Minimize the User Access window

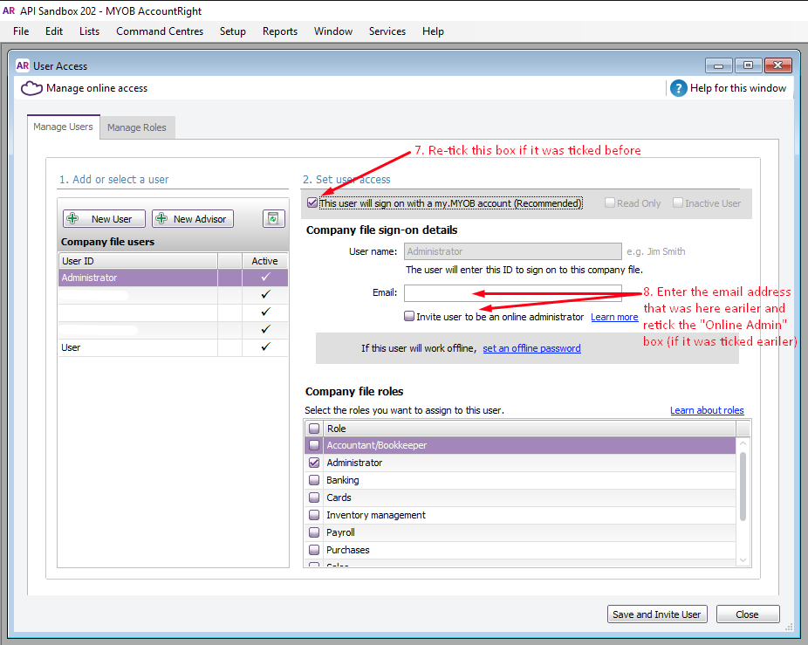click(719, 65)
